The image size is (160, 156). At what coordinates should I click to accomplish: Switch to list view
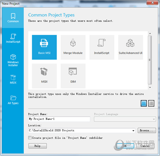[x=151, y=103]
